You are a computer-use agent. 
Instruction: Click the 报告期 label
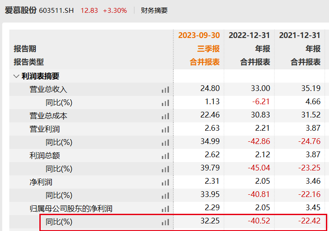[x=25, y=49]
